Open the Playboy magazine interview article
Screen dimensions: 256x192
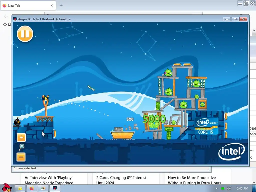point(49,180)
